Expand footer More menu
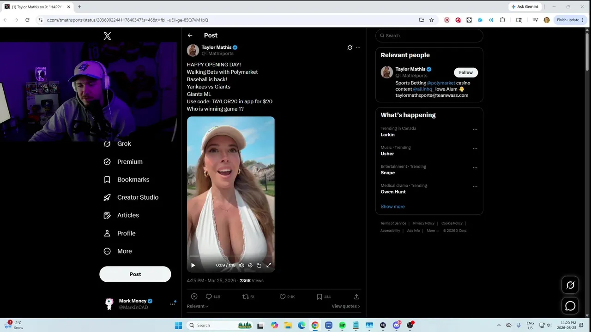Screen dimensions: 591x332 coord(432,231)
